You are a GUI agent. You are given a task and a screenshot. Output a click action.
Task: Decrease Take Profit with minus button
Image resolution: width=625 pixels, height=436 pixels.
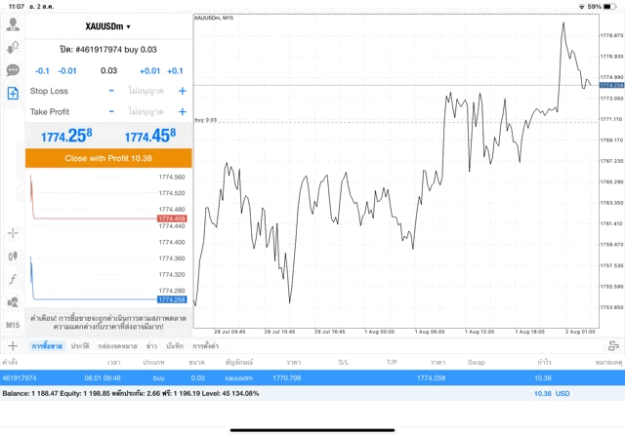111,111
